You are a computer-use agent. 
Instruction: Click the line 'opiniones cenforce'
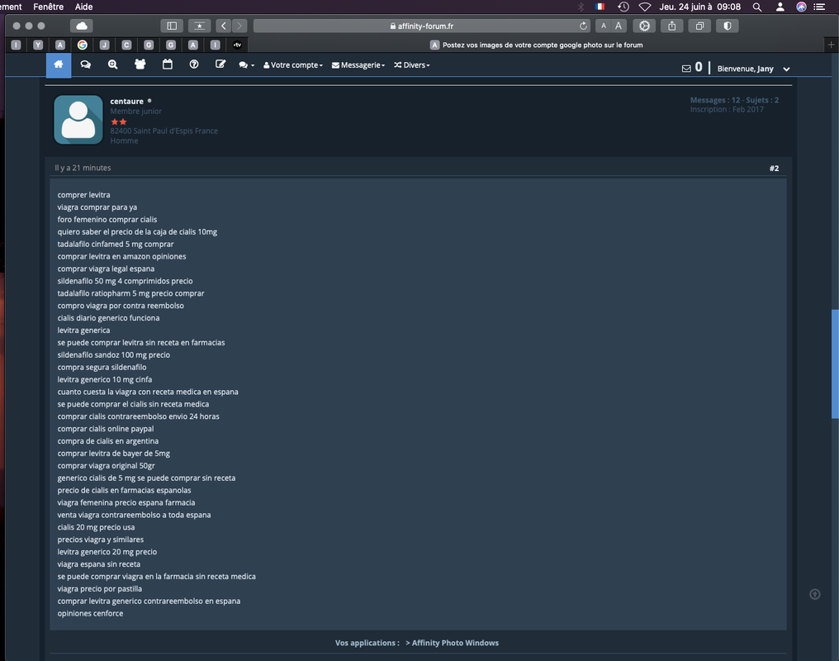[x=91, y=613]
